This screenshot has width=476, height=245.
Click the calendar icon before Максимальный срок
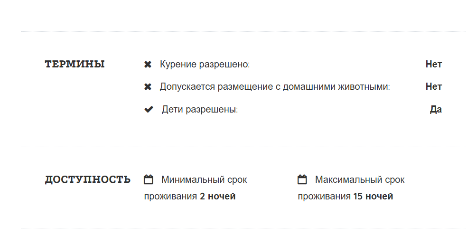point(302,179)
